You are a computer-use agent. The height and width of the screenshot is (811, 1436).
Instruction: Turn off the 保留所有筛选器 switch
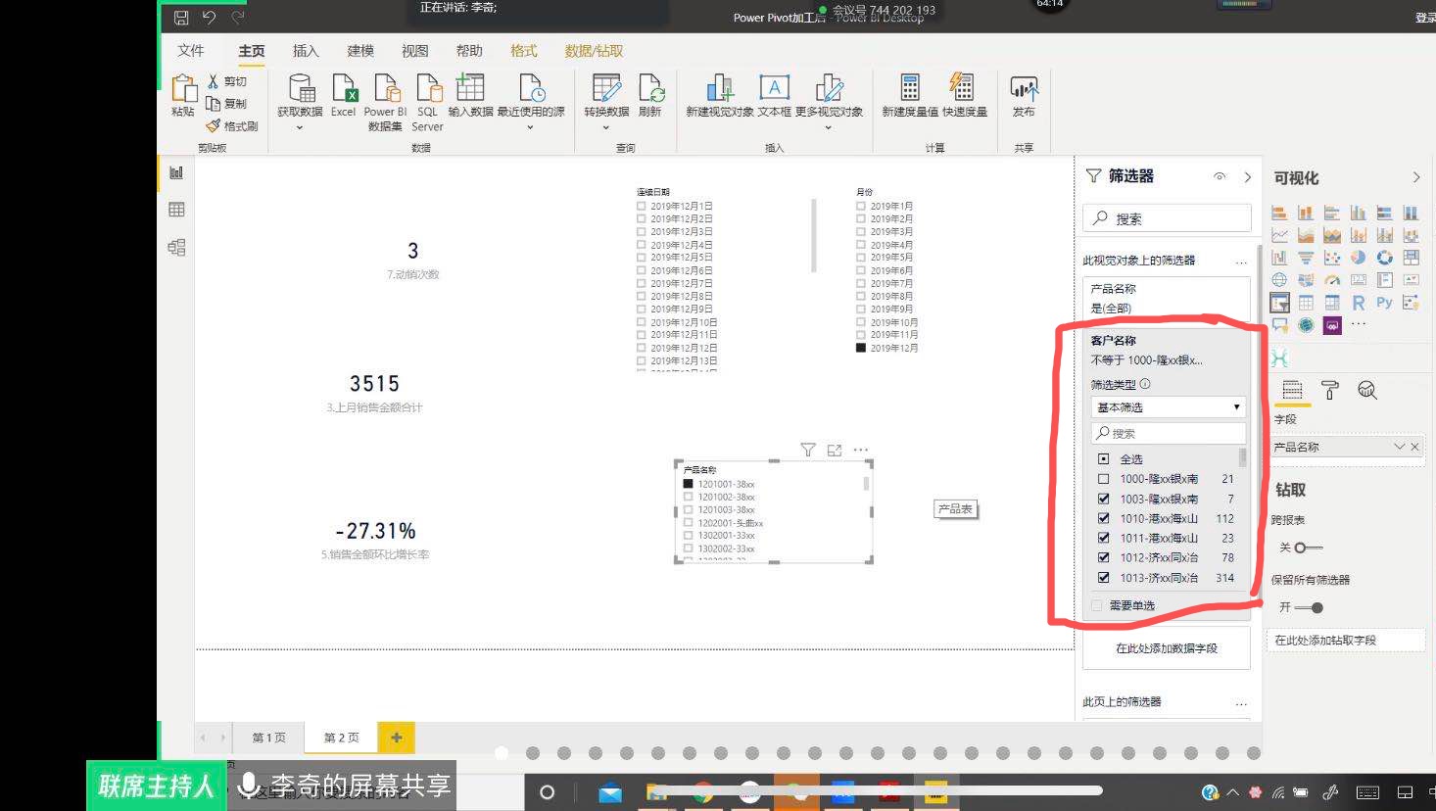(x=1309, y=607)
